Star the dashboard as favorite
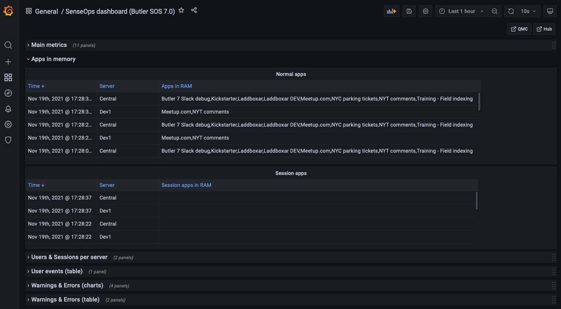This screenshot has height=309, width=561. pyautogui.click(x=181, y=10)
